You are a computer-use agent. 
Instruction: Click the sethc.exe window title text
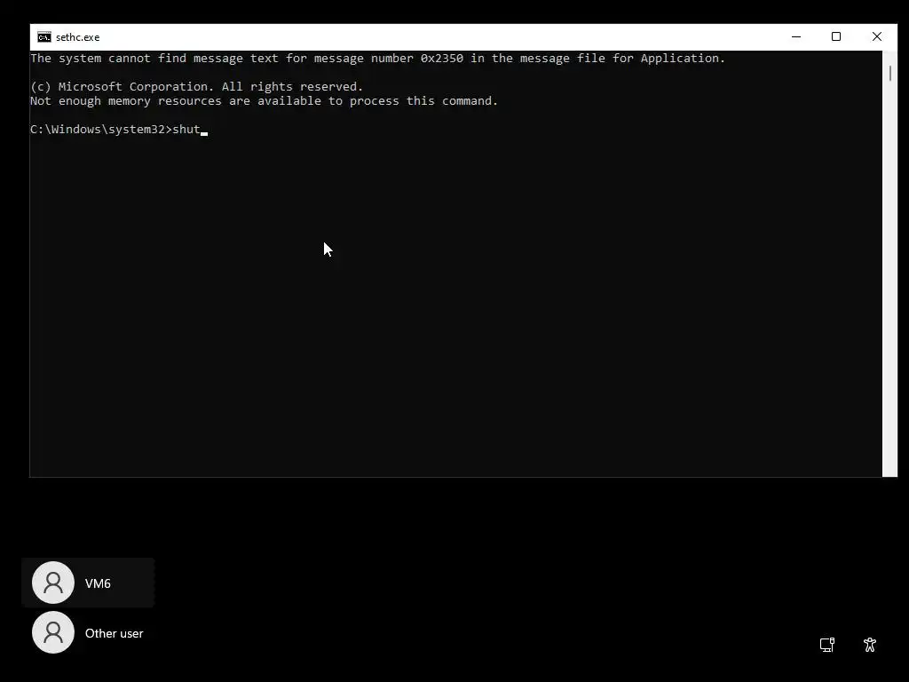point(78,37)
